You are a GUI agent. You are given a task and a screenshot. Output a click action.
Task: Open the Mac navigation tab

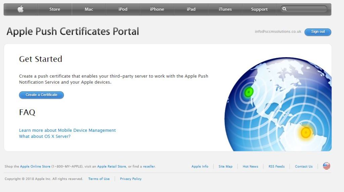coord(89,9)
